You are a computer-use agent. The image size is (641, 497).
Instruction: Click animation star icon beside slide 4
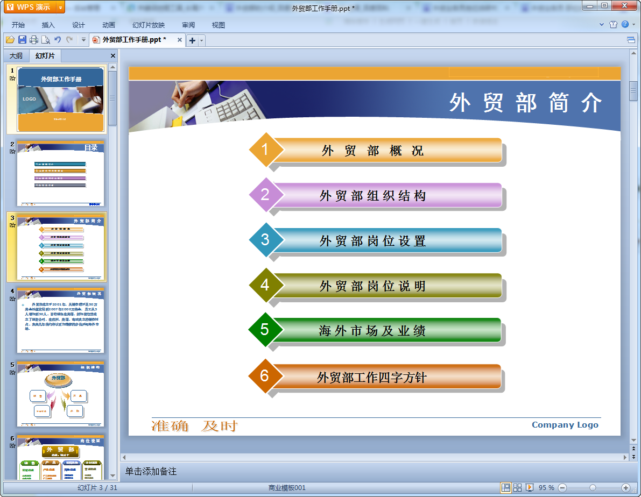pos(12,299)
